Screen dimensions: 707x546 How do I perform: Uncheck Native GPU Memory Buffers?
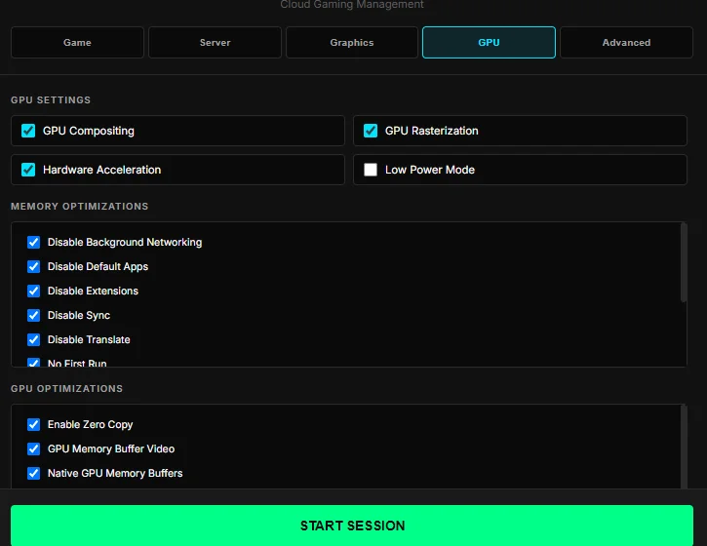click(x=33, y=473)
